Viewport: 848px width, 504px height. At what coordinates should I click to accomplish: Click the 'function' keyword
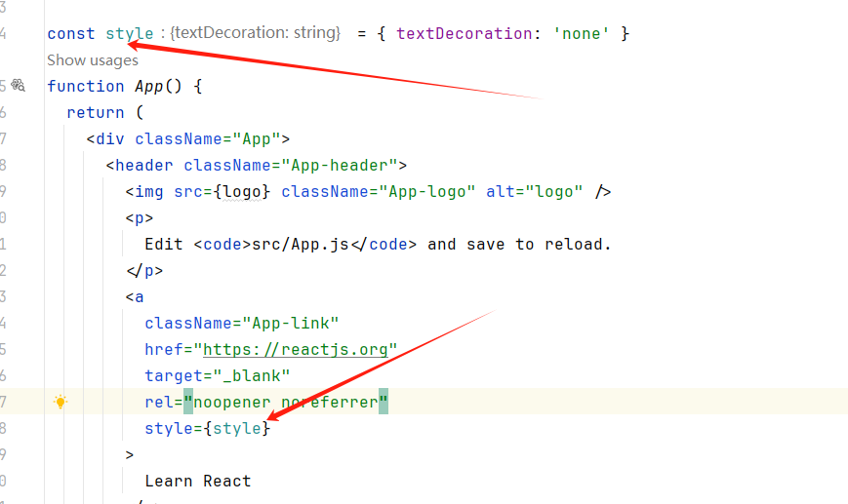(86, 87)
